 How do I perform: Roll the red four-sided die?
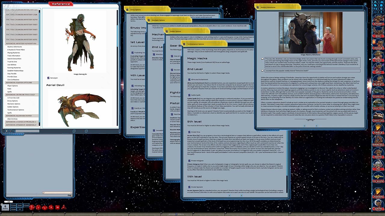pos(64,208)
